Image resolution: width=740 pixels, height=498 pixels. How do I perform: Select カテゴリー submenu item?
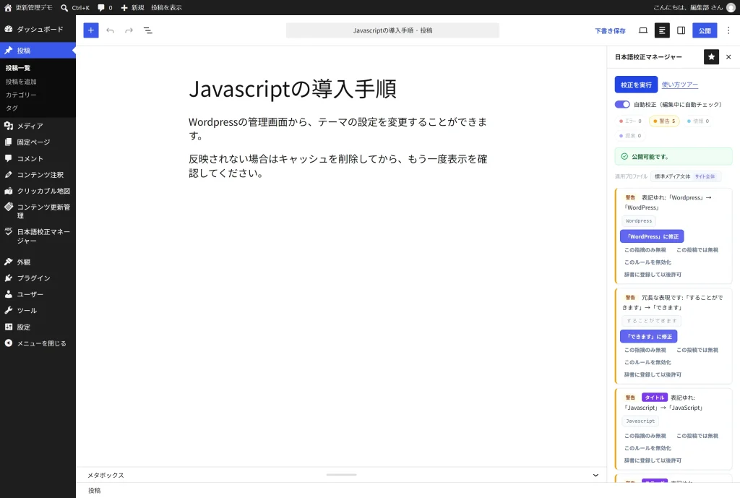(21, 95)
